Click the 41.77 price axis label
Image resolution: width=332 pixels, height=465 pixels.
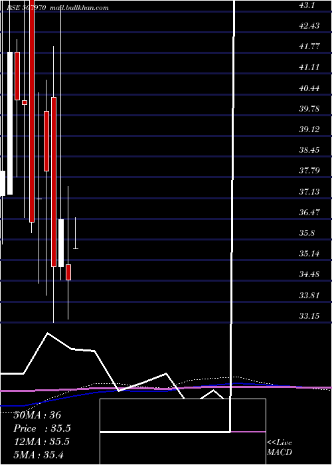[309, 46]
